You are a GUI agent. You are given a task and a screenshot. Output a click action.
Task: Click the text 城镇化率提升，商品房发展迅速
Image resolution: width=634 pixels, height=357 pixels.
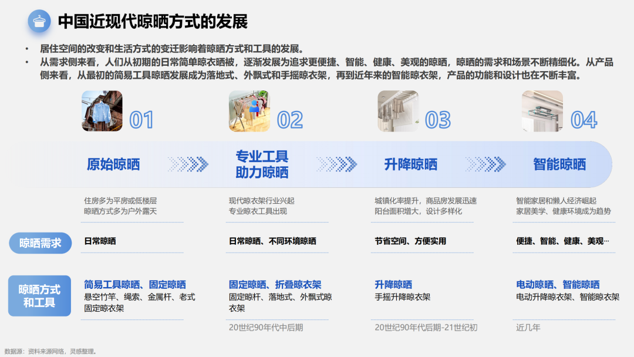[x=426, y=201]
